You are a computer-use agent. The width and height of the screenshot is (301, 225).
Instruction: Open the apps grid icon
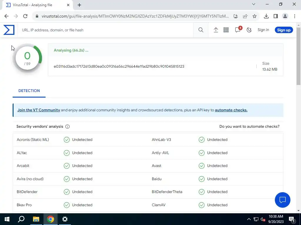(226, 30)
